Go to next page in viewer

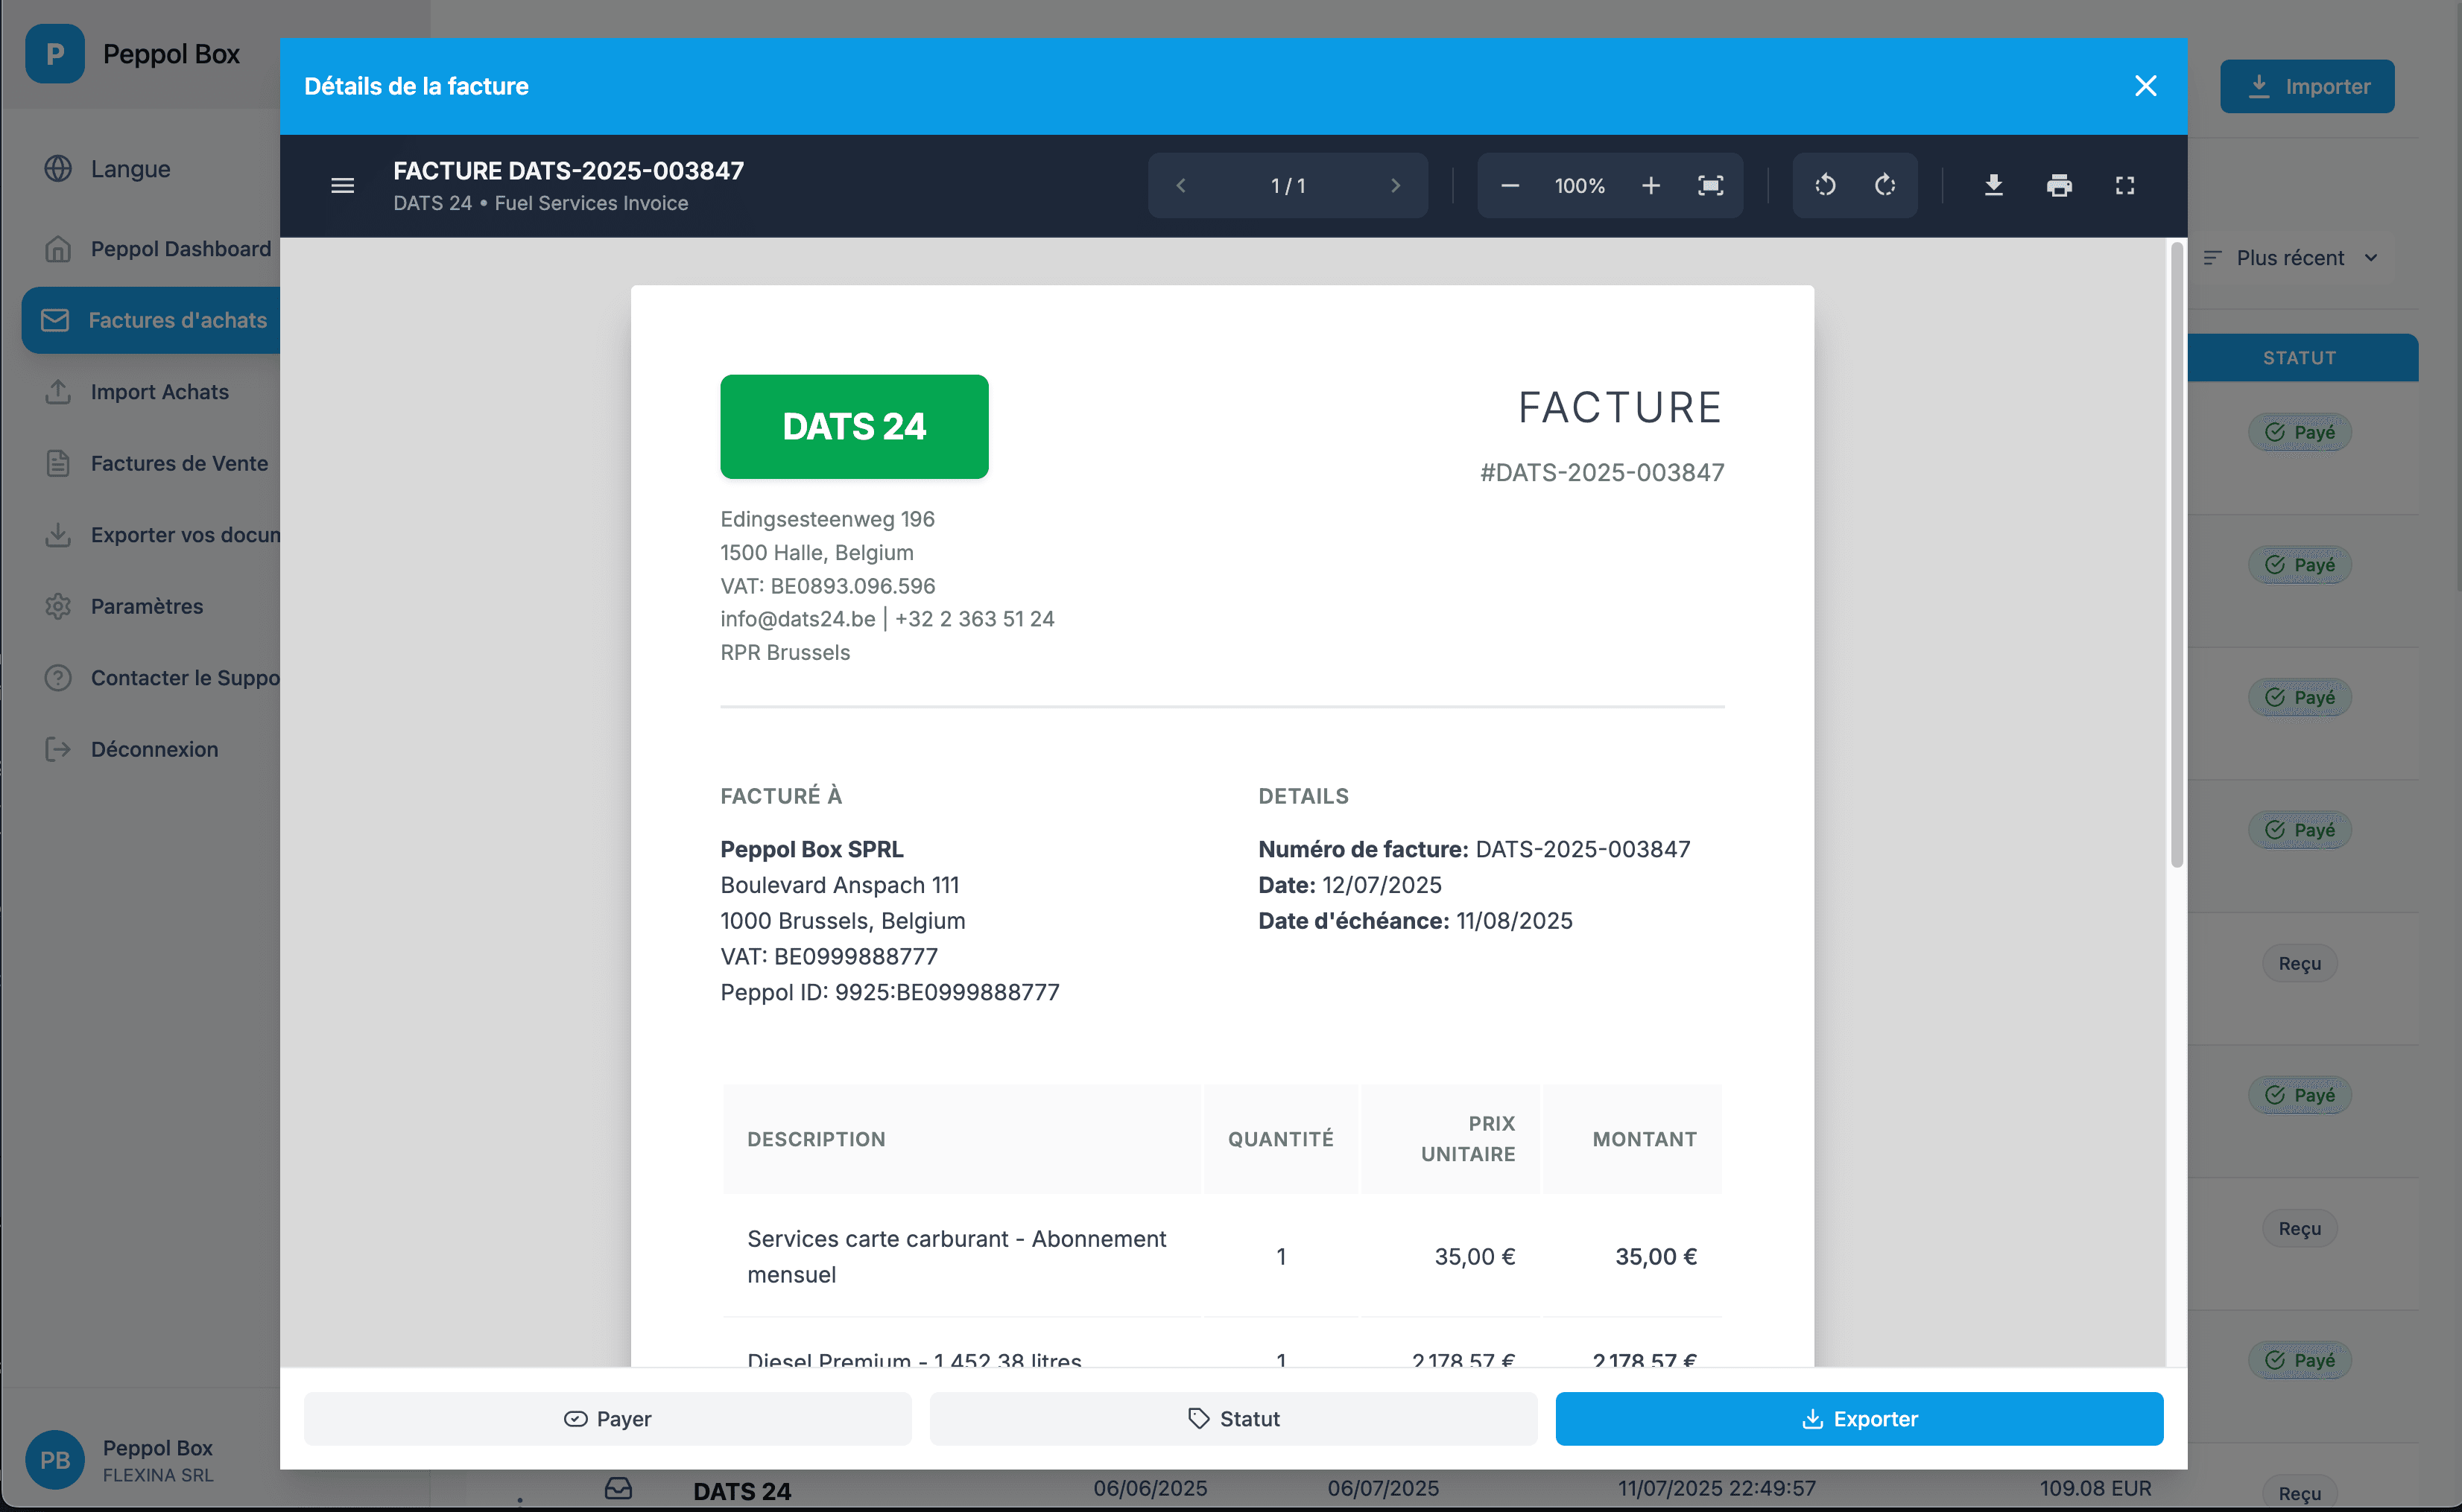click(x=1396, y=186)
